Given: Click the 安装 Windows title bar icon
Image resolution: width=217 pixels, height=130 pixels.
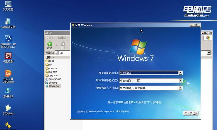Looking at the screenshot, I should pos(73,25).
